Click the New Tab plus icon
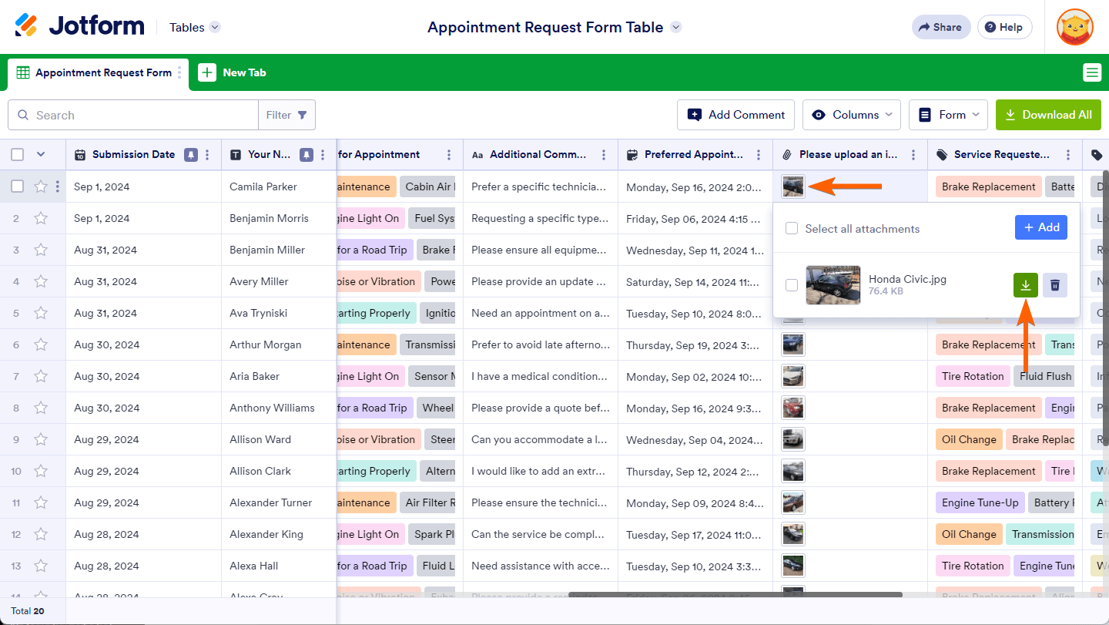Screen dimensions: 1109x625 pyautogui.click(x=207, y=72)
